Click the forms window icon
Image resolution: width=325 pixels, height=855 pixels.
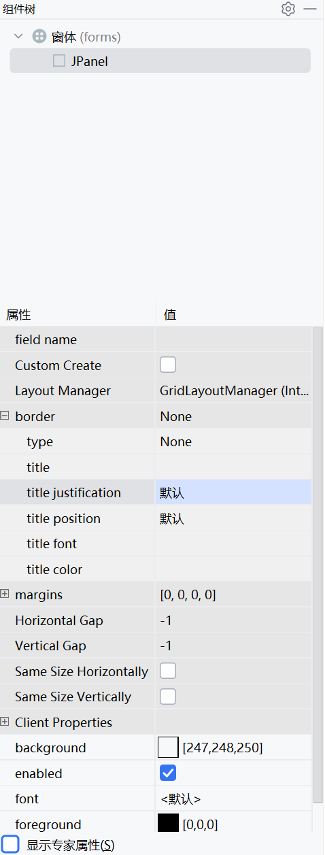[39, 37]
